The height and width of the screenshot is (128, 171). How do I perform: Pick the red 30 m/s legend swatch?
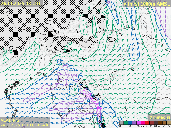click(147, 123)
